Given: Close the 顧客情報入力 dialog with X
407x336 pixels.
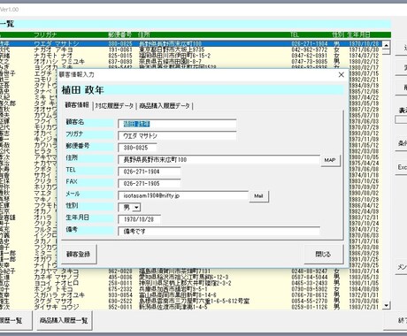Looking at the screenshot, I should click(342, 75).
